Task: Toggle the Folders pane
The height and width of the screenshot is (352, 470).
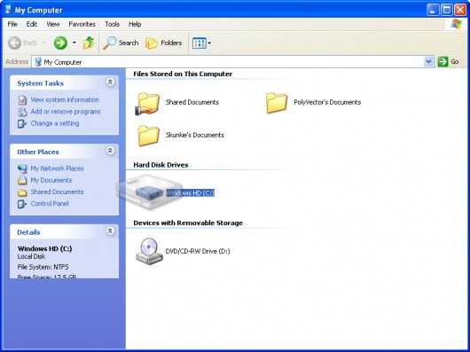Action: tap(164, 43)
